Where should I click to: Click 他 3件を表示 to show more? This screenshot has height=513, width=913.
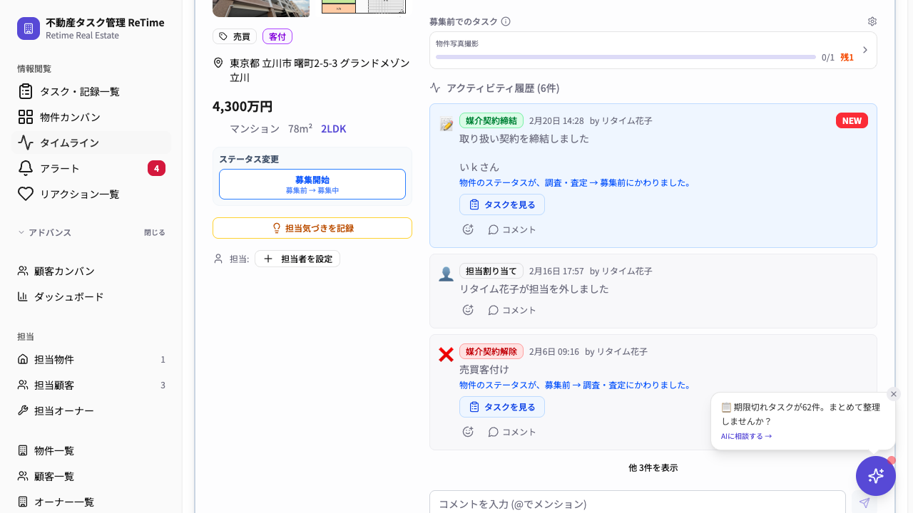653,467
